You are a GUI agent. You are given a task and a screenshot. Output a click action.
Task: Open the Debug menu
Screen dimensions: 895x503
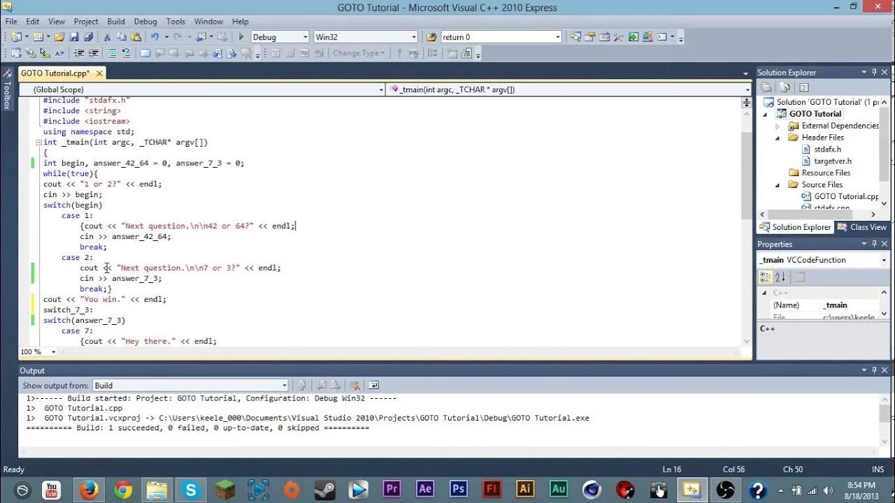pyautogui.click(x=145, y=22)
